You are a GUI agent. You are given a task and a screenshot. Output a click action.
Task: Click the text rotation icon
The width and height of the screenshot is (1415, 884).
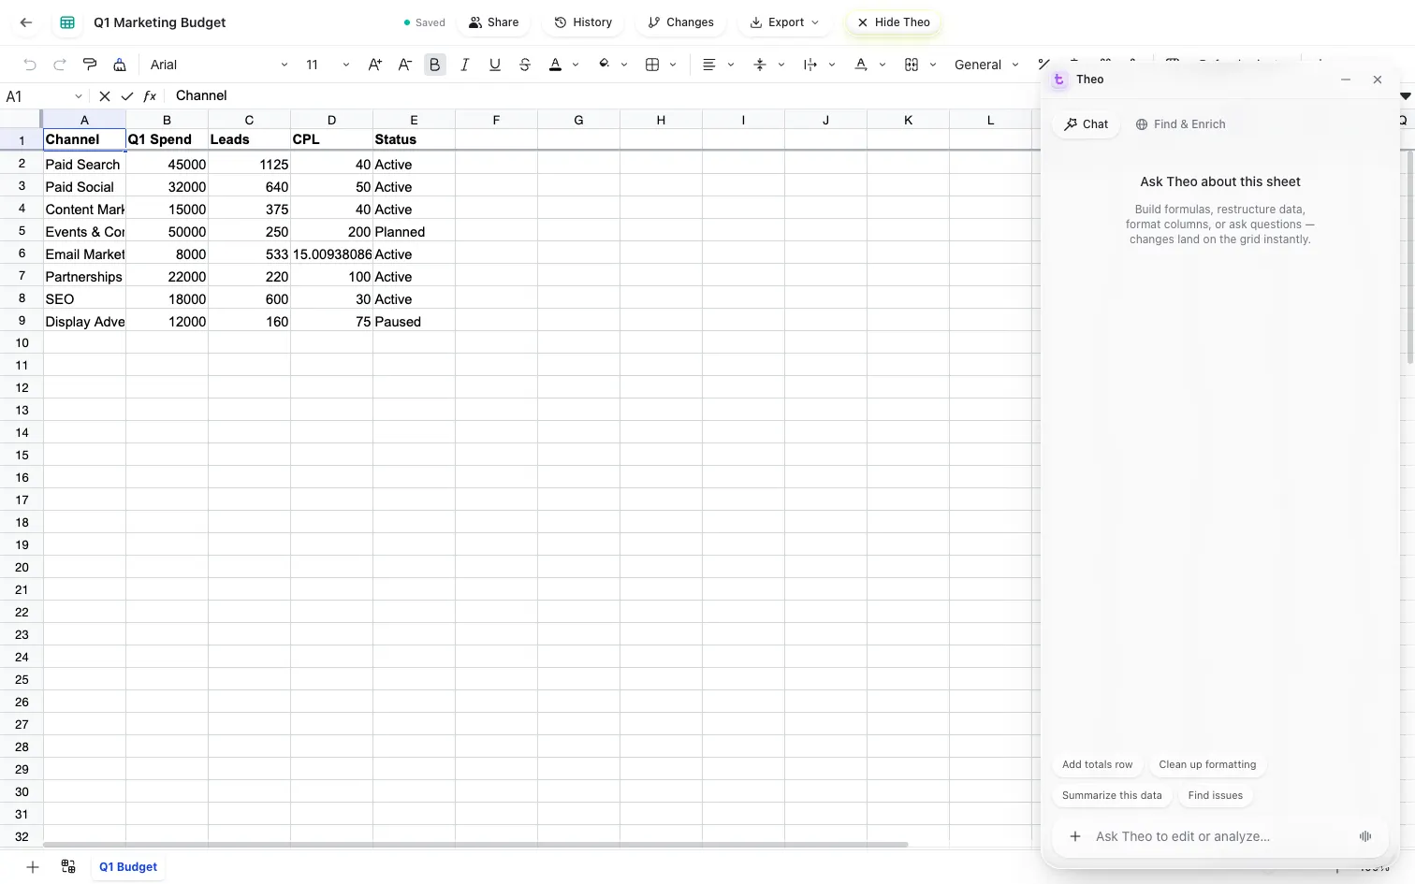[x=861, y=65]
